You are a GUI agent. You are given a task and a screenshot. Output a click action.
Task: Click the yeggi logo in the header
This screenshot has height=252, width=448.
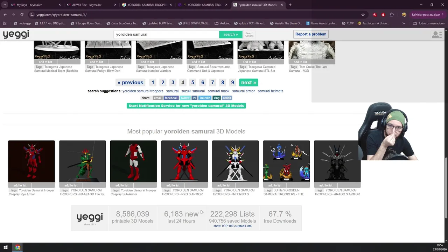[x=16, y=34]
